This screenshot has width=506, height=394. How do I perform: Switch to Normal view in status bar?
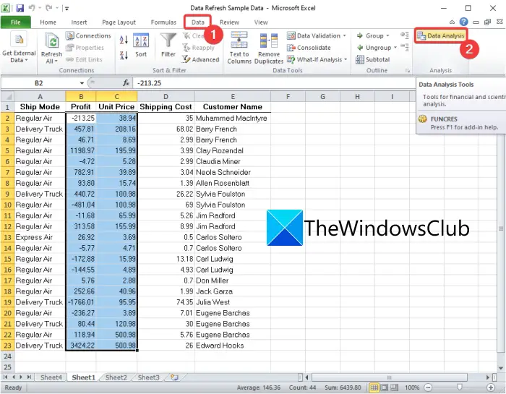pos(374,387)
